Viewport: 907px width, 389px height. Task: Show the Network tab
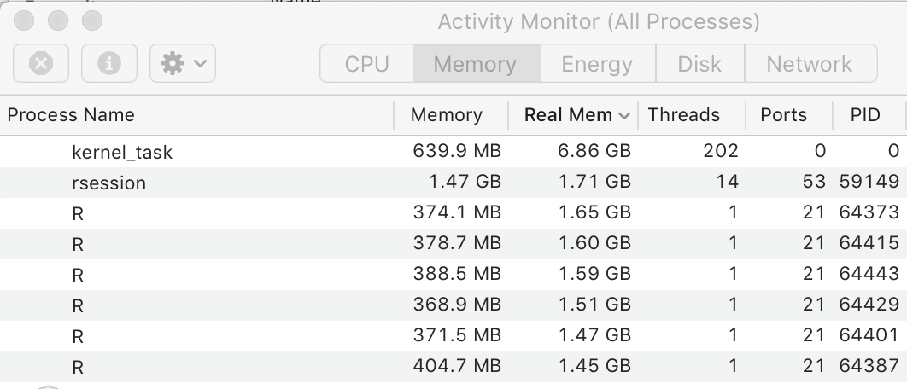click(x=809, y=64)
